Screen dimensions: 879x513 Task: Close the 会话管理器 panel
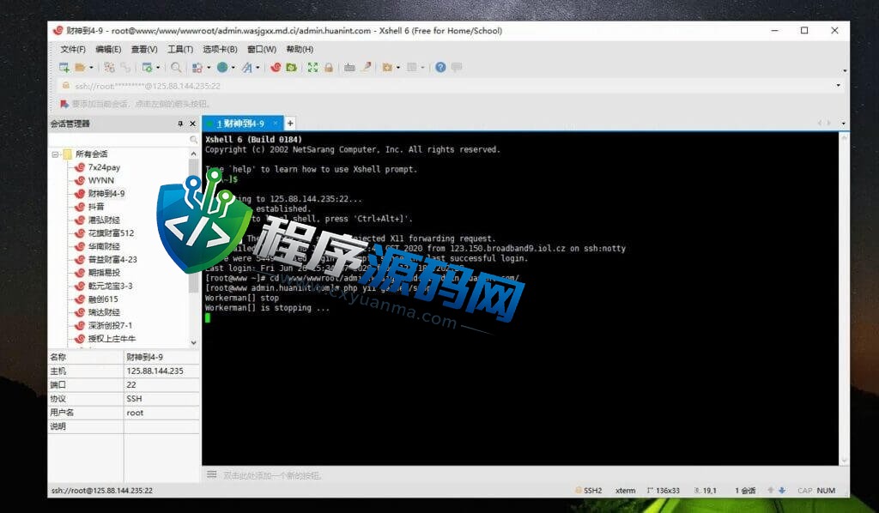point(193,124)
